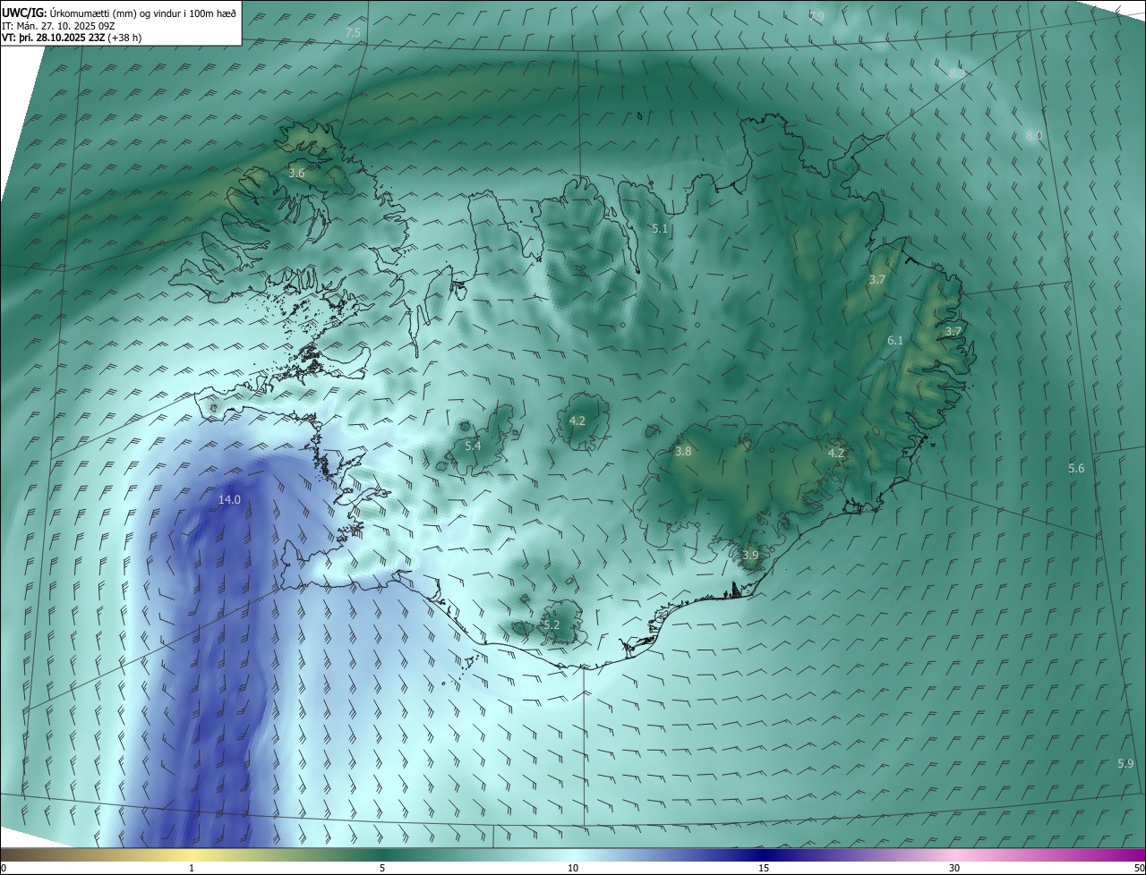Click the map title "UWC/IG: Úrkomumætti (mm)" line
1146x875 pixels.
point(118,13)
